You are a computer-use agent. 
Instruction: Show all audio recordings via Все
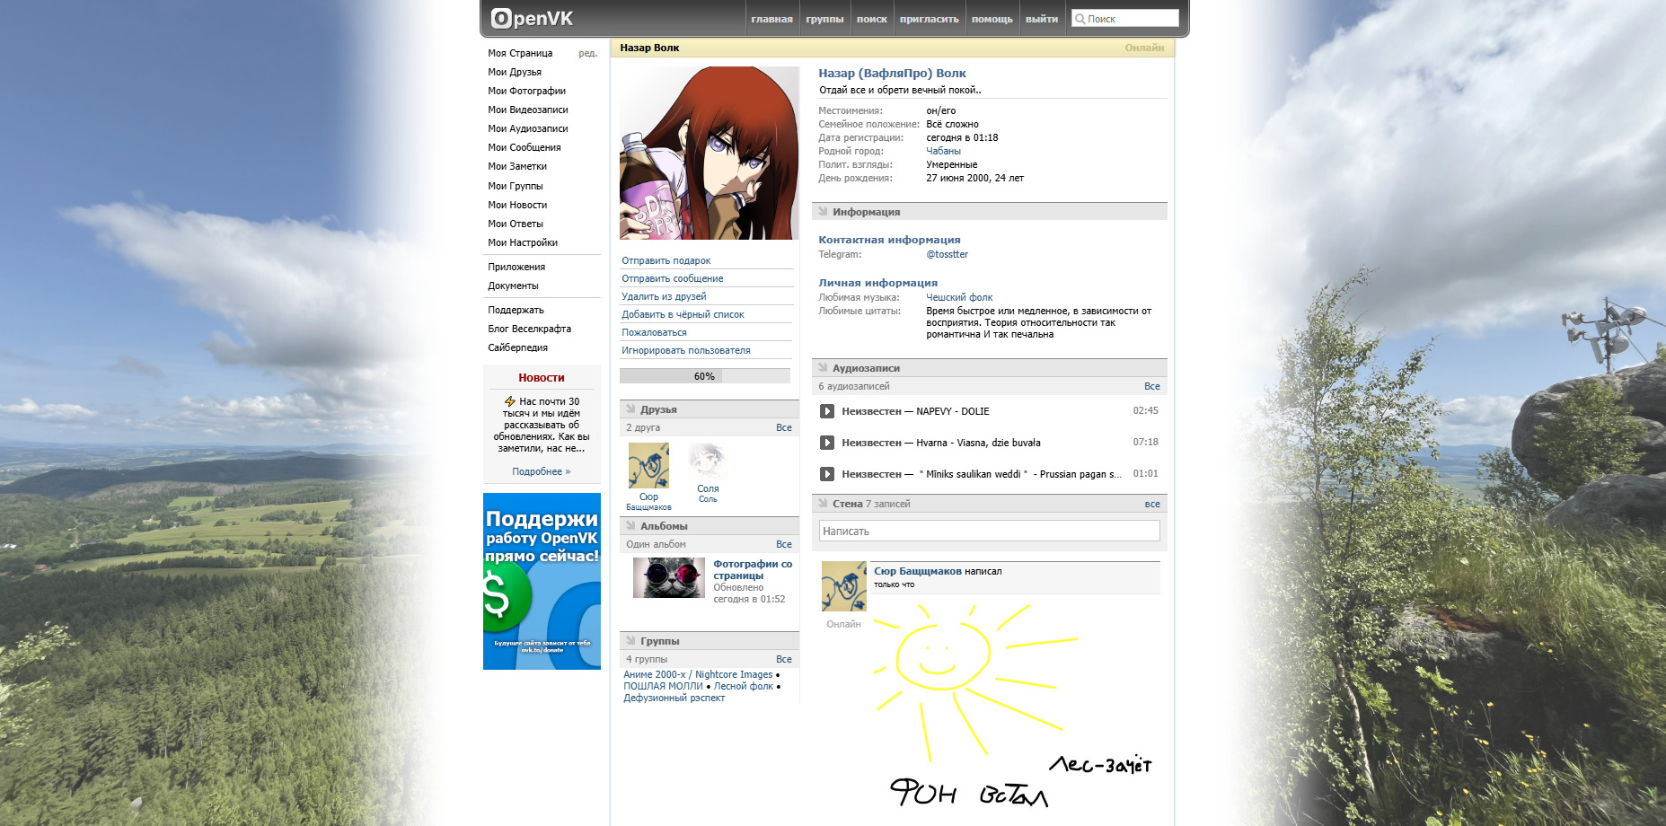1152,386
